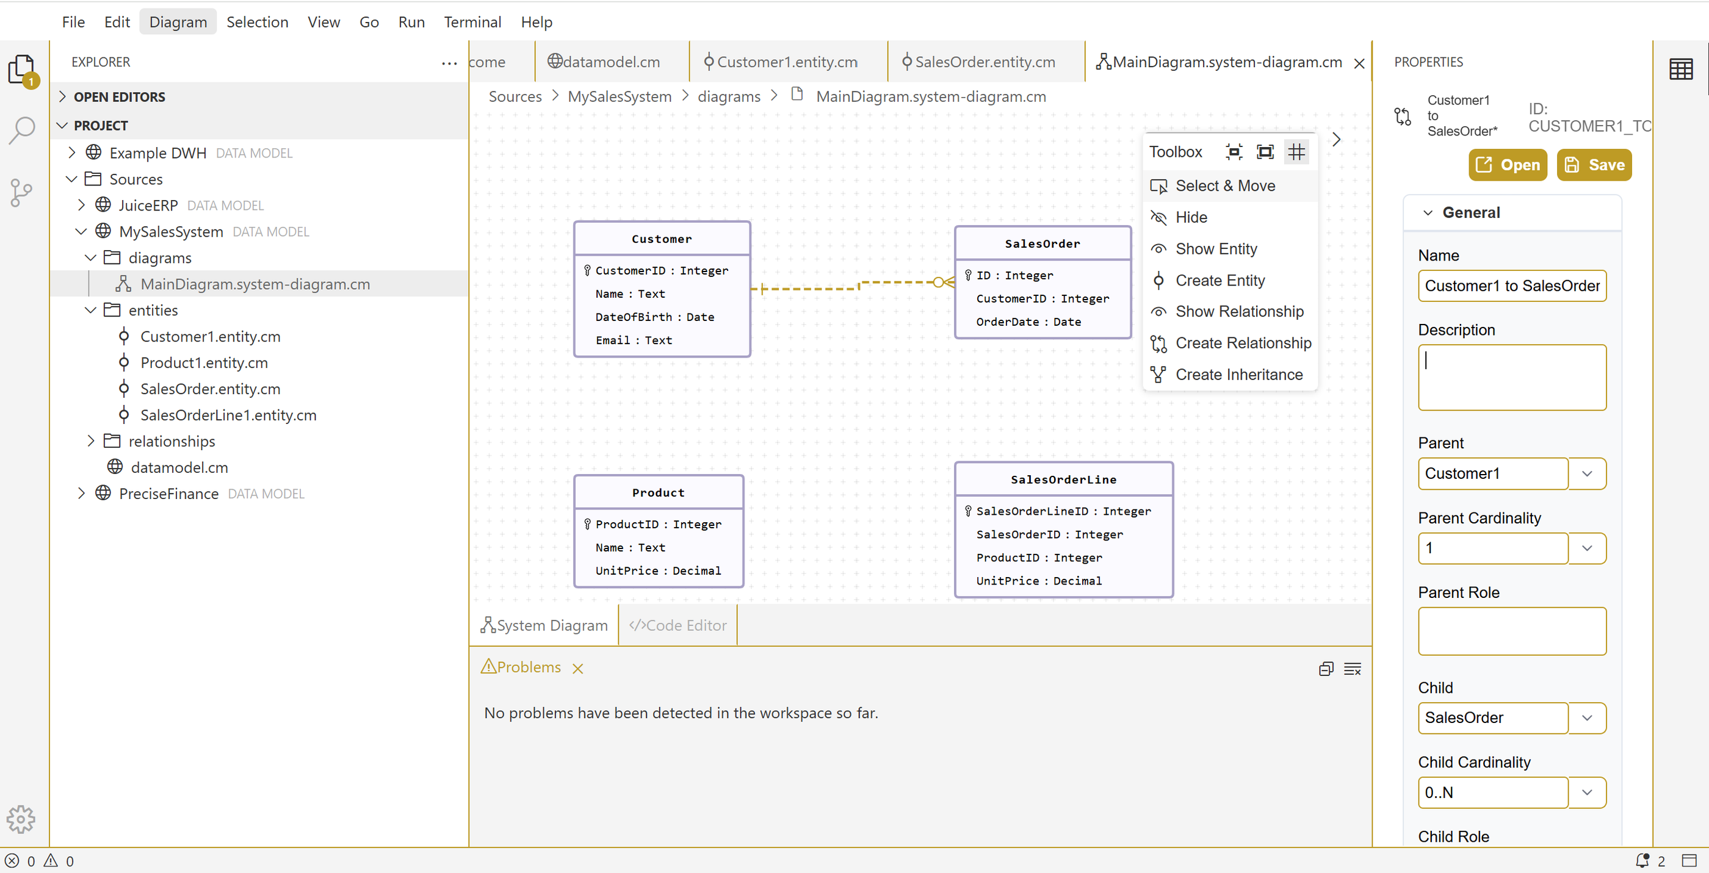Open the Child Cardinality dropdown
Image resolution: width=1709 pixels, height=873 pixels.
(x=1586, y=792)
